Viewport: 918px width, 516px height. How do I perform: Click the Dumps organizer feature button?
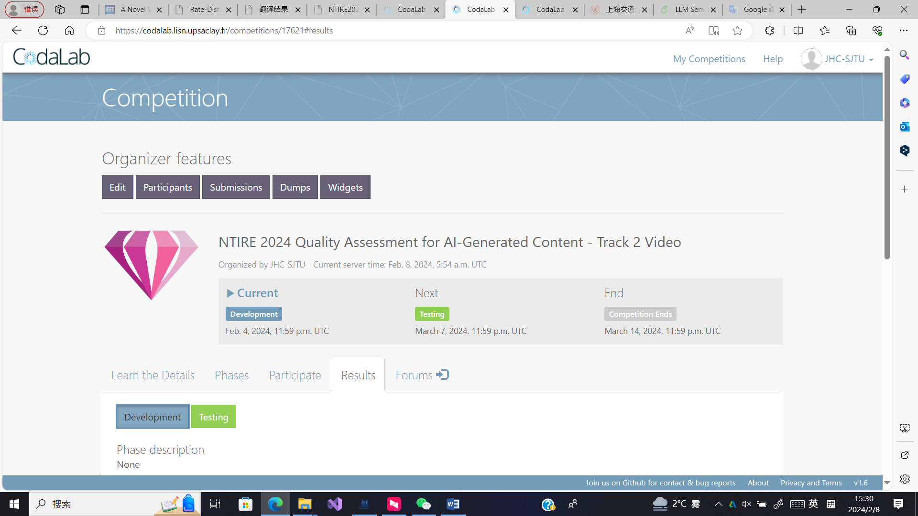click(x=295, y=186)
